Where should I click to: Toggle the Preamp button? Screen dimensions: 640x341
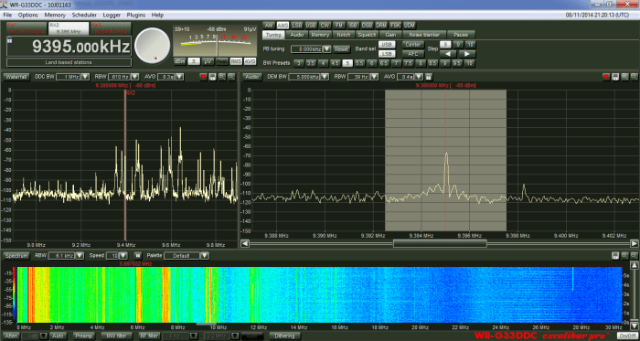(x=84, y=336)
